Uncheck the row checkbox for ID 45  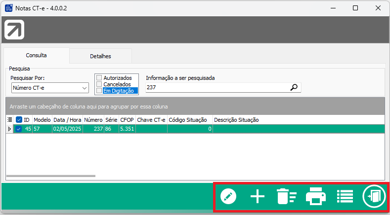click(x=19, y=129)
